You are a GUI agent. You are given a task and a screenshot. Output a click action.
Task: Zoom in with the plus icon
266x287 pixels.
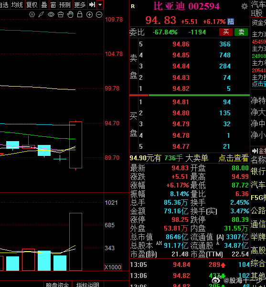pyautogui.click(x=89, y=15)
